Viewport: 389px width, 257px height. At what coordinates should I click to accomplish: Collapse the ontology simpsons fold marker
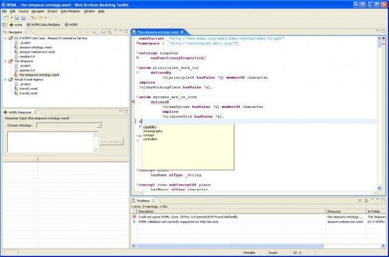click(137, 53)
